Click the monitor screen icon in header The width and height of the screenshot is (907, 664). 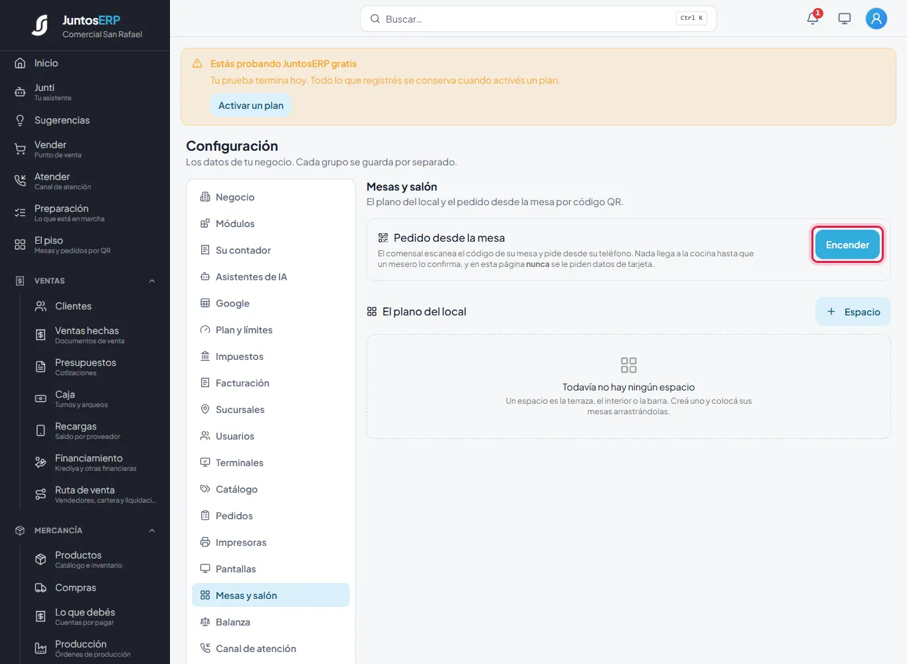[x=845, y=19]
